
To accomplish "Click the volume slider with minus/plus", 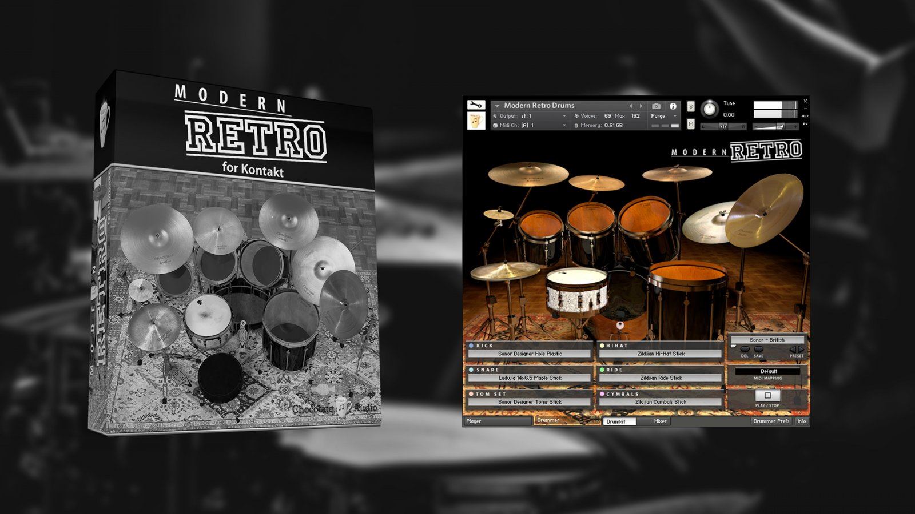I will point(776,126).
